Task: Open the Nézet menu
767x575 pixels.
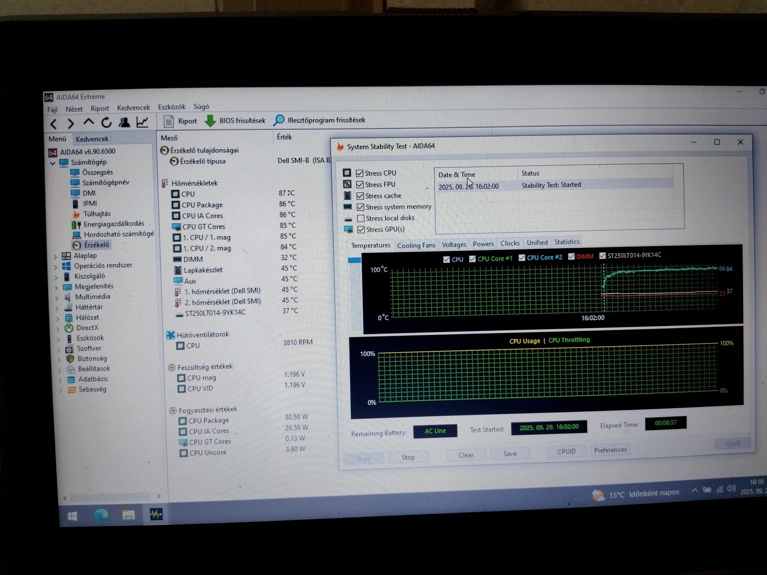Action: 74,109
